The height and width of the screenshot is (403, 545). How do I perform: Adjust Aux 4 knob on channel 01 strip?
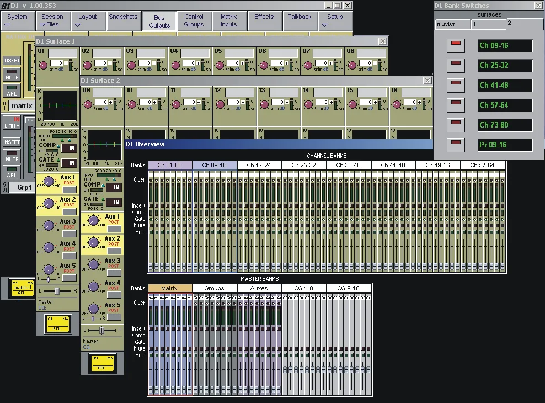pyautogui.click(x=49, y=247)
